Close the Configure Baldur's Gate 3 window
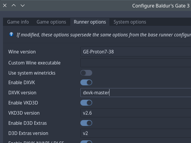 pyautogui.click(x=5, y=5)
